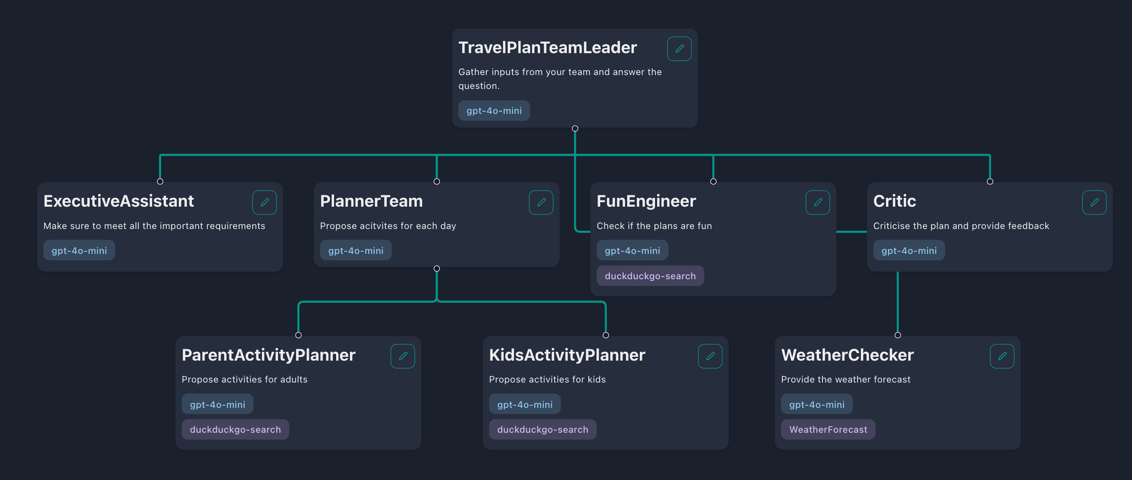Select ParentActivityPlanner duckduckgo-search tag
Image resolution: width=1132 pixels, height=480 pixels.
click(235, 429)
